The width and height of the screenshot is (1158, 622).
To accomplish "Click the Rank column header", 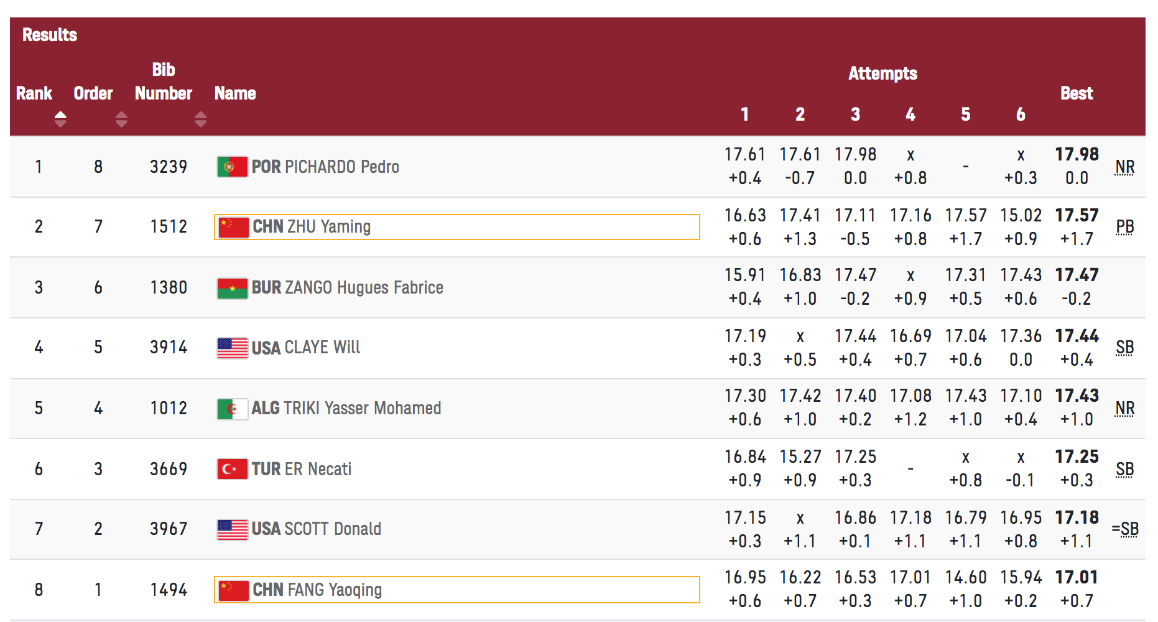I will 34,93.
